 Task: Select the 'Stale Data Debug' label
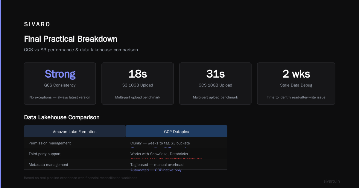click(x=296, y=85)
